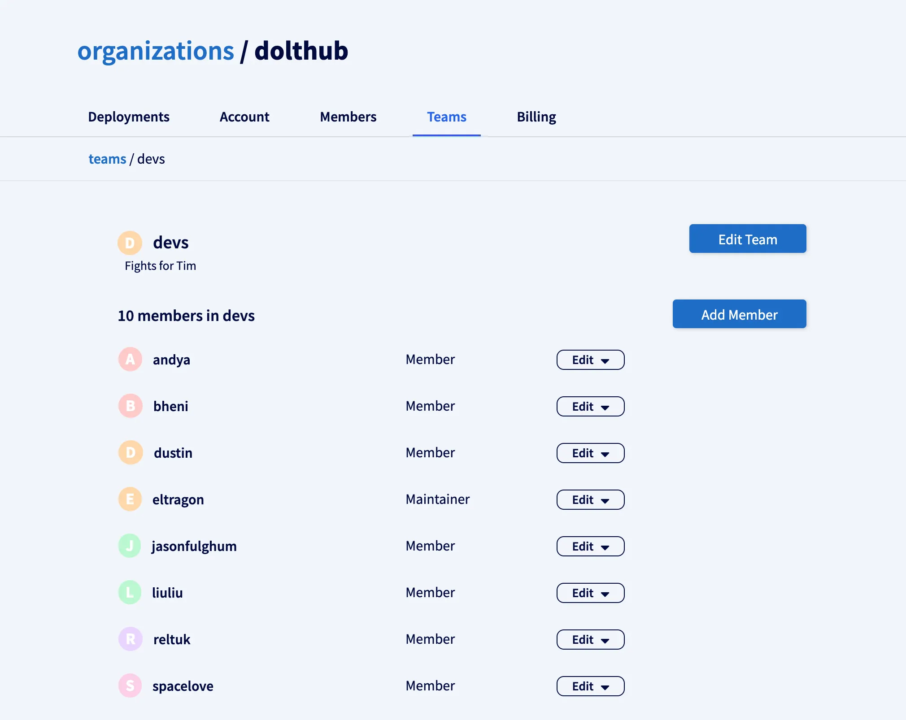Click bheni's pink avatar icon
The image size is (906, 720).
point(130,406)
